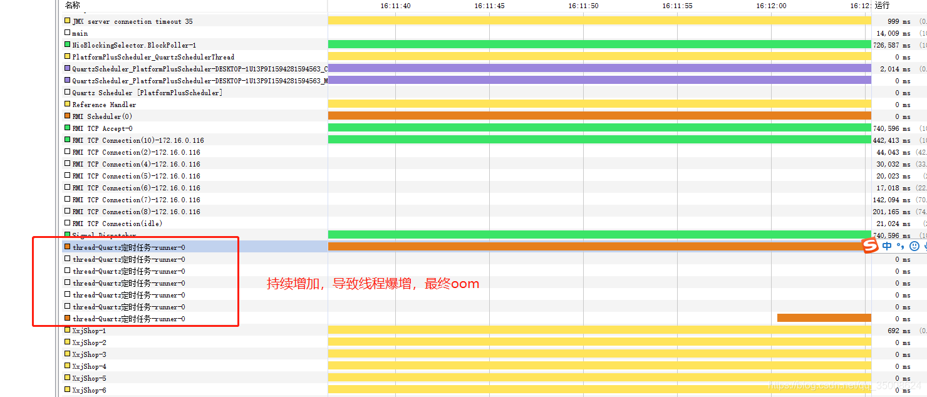
Task: Click the orange status icon beside RMI Scheduler(0)
Action: tap(68, 116)
